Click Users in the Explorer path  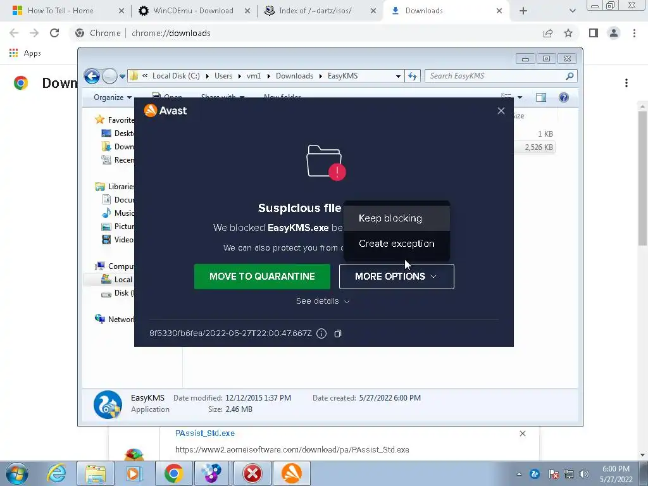223,76
